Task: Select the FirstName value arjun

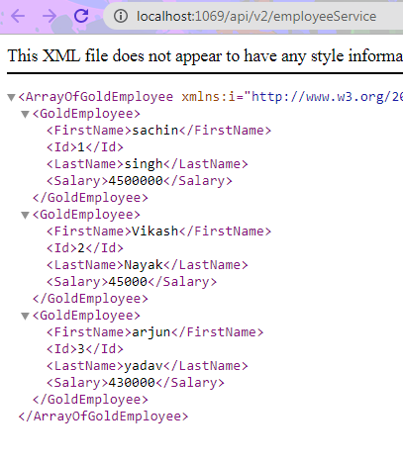Action: tap(151, 332)
